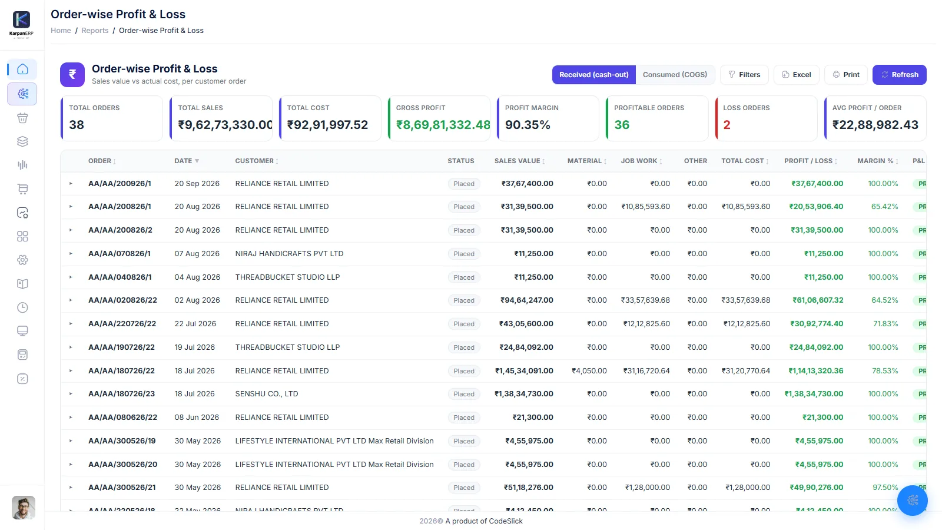
Task: Switch to Received (cash-out) mode
Action: pyautogui.click(x=594, y=75)
